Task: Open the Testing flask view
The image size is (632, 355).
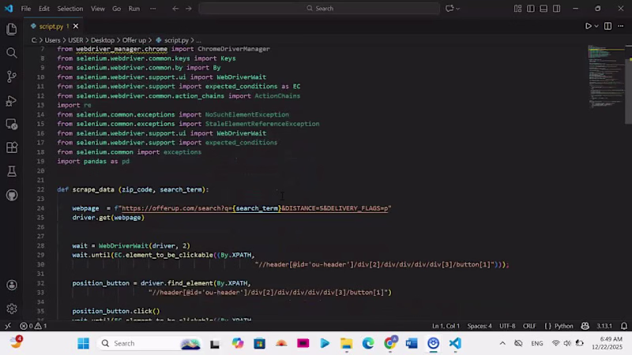Action: pyautogui.click(x=12, y=171)
